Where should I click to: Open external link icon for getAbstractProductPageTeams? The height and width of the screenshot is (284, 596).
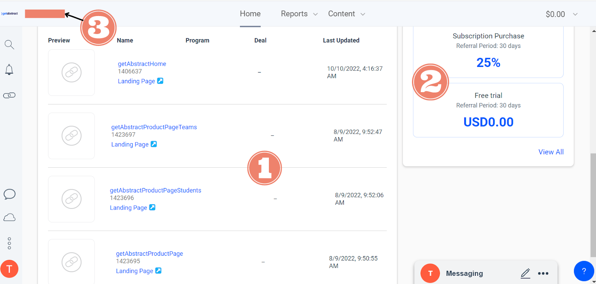click(153, 144)
